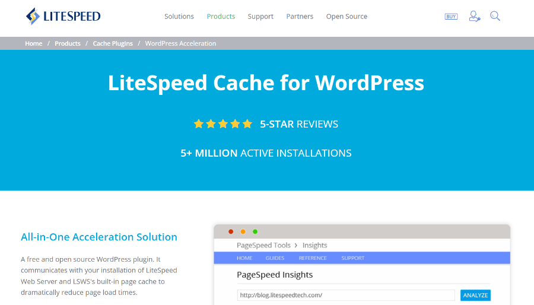The width and height of the screenshot is (534, 305).
Task: Go to Cache Plugins breadcrumb
Action: point(113,43)
